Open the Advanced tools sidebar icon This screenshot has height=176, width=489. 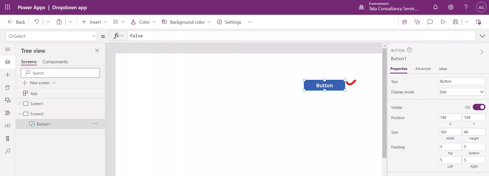coord(8,138)
